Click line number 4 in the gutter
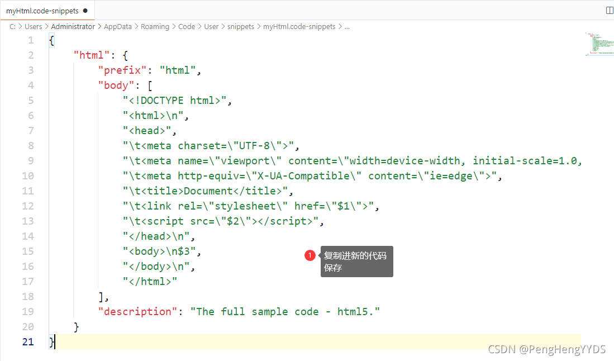 pyautogui.click(x=31, y=85)
